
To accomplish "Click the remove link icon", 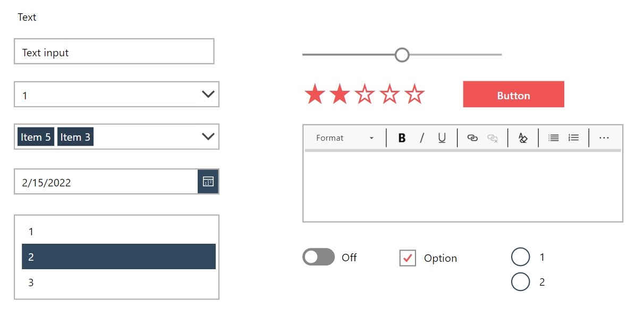I will [x=492, y=138].
